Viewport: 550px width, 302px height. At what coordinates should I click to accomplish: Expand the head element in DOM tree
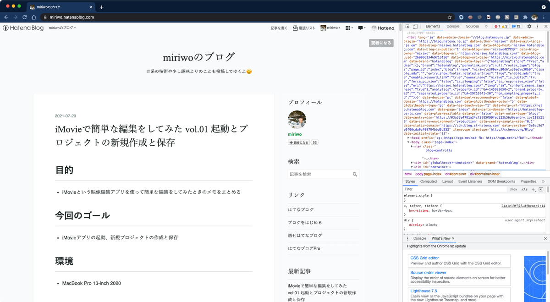[408, 137]
